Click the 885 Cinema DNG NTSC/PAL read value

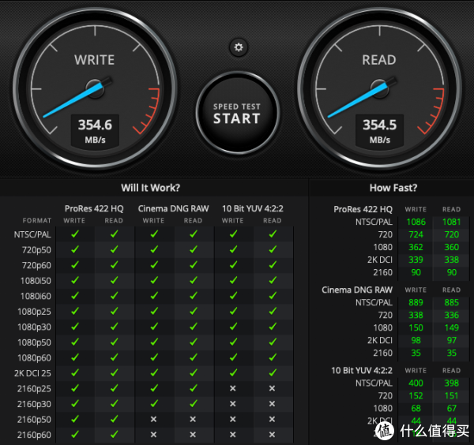(x=452, y=302)
